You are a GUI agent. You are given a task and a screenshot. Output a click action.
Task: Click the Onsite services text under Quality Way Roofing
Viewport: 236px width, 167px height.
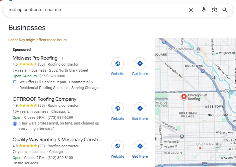click(25, 163)
